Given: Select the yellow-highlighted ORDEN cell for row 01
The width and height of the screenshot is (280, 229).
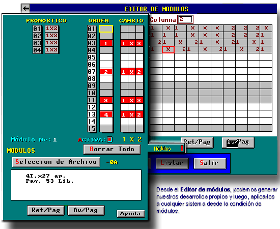Looking at the screenshot, I should pos(106,28).
